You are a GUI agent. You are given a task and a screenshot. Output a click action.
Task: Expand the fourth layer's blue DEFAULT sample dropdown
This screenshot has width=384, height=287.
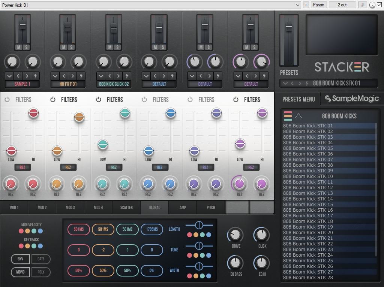click(x=146, y=76)
